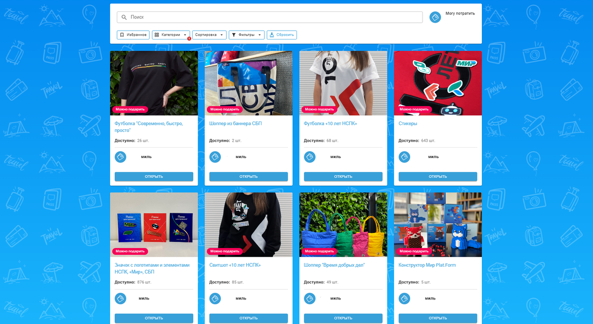Screen dimensions: 593x324
Task: Click Можно подарить badge on Свитшот card
Action: (225, 251)
